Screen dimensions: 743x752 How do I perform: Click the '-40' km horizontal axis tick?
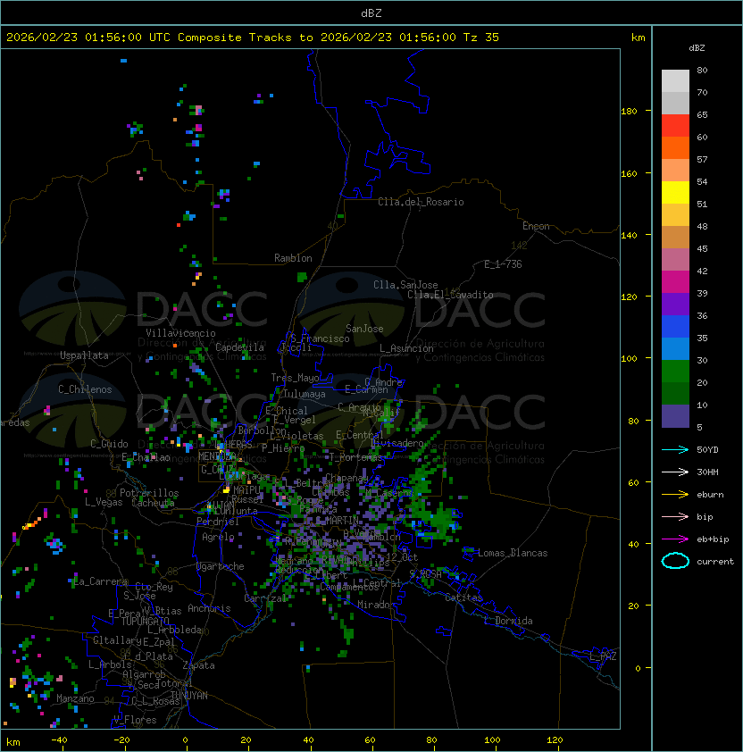click(59, 740)
